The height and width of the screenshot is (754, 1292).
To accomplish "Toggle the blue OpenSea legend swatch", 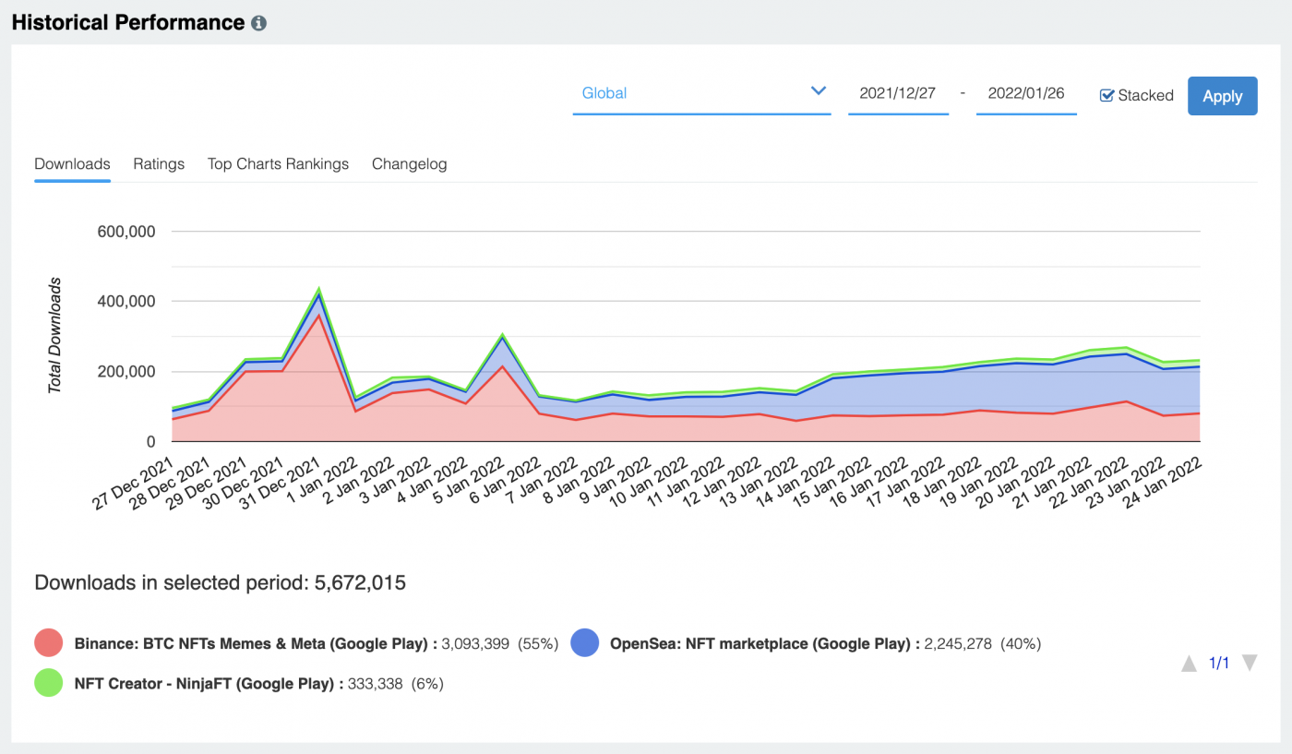I will [585, 643].
